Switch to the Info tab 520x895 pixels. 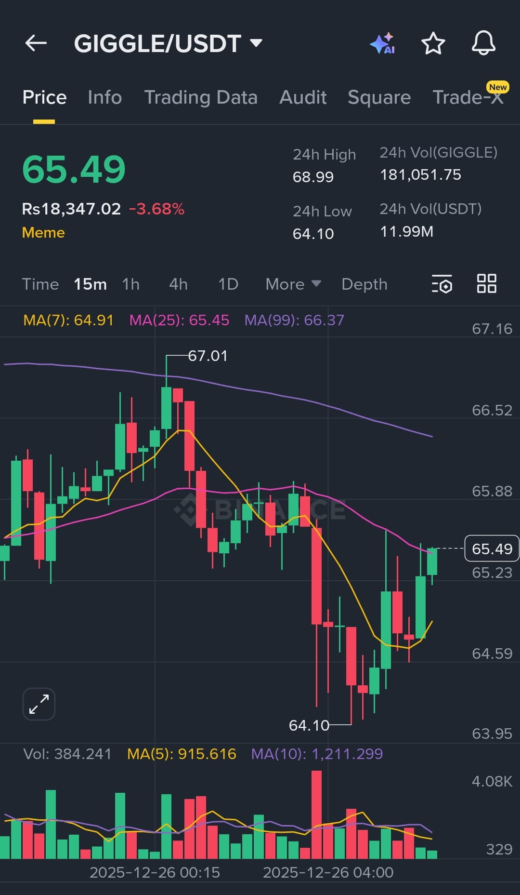(x=104, y=97)
